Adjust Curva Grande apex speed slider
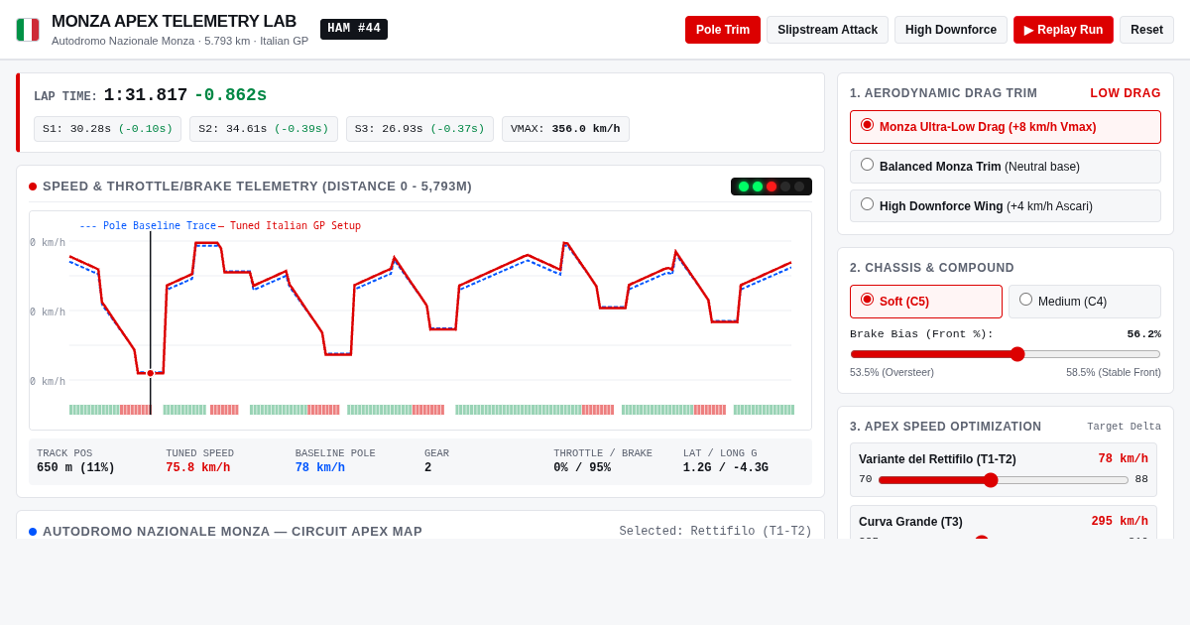This screenshot has width=1190, height=625. point(1004,539)
